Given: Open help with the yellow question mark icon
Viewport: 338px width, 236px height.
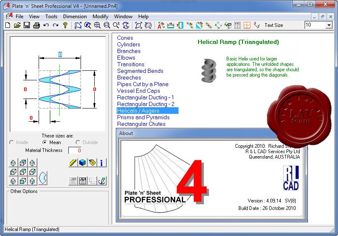Looking at the screenshot, I should pos(65,25).
